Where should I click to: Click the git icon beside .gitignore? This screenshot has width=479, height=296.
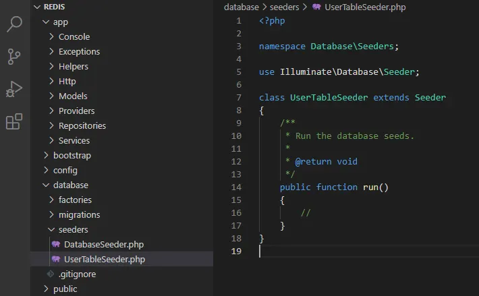[x=51, y=274]
